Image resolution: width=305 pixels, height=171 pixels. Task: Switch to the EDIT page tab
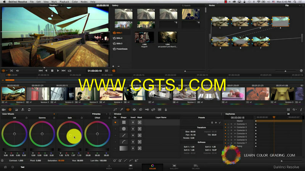tap(131, 167)
